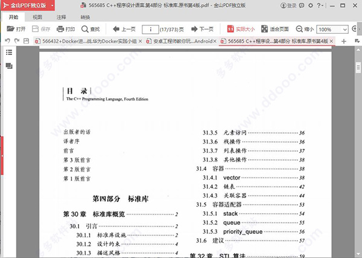This screenshot has height=258, width=362.
Task: Click the 保存 disk icon
Action: coord(35,29)
